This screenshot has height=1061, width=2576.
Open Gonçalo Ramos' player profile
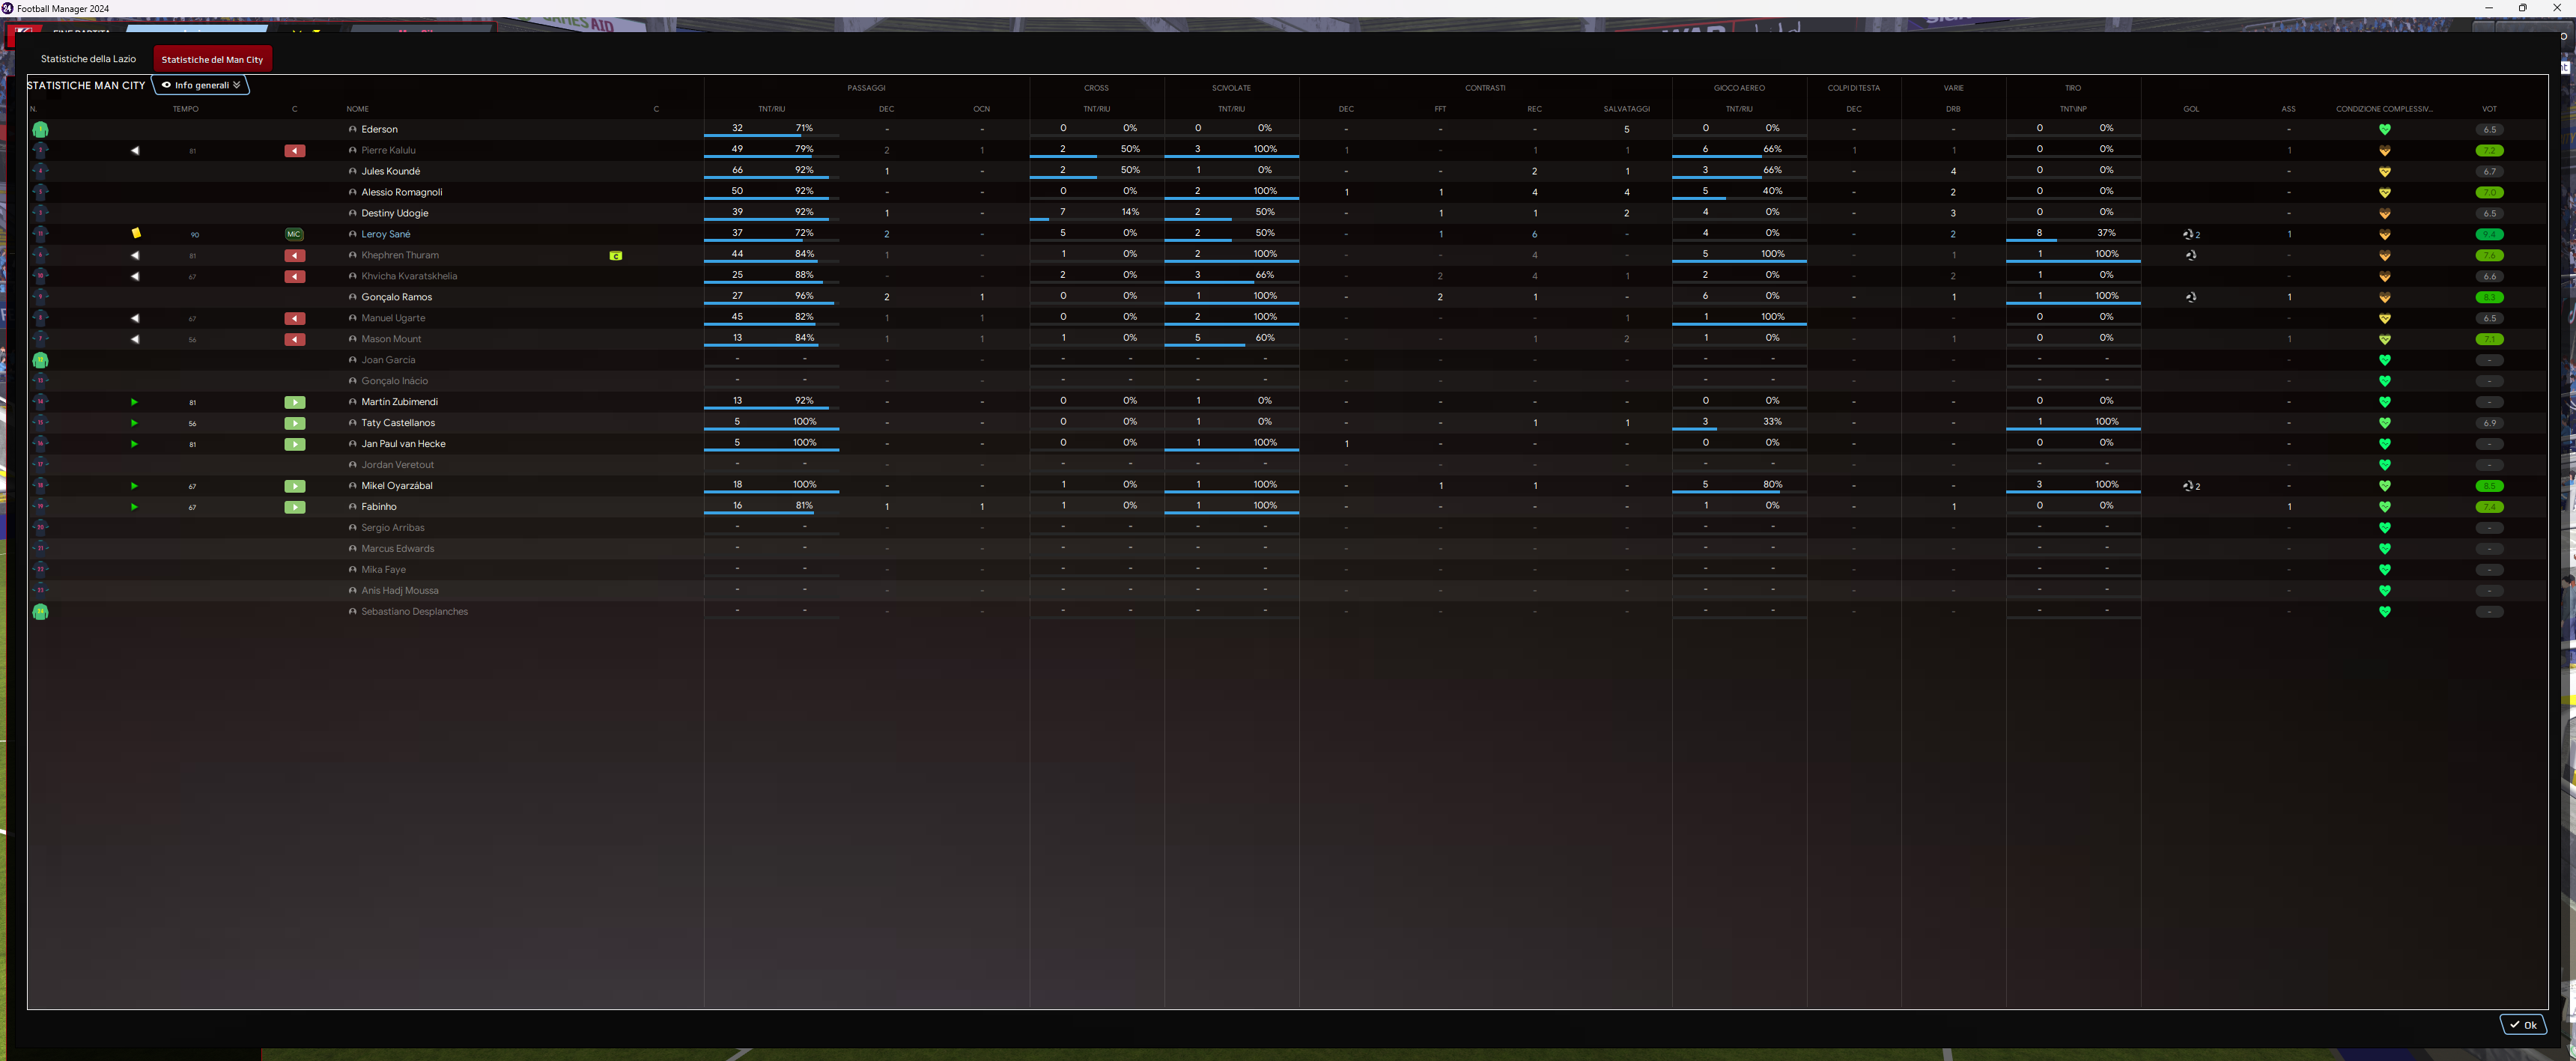397,298
